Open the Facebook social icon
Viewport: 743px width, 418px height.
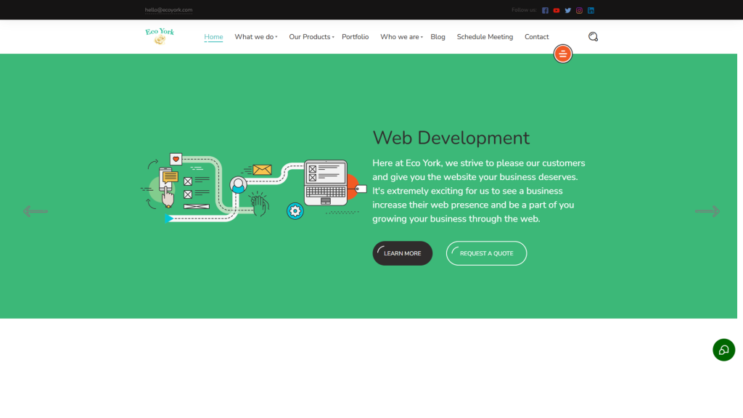click(x=545, y=10)
